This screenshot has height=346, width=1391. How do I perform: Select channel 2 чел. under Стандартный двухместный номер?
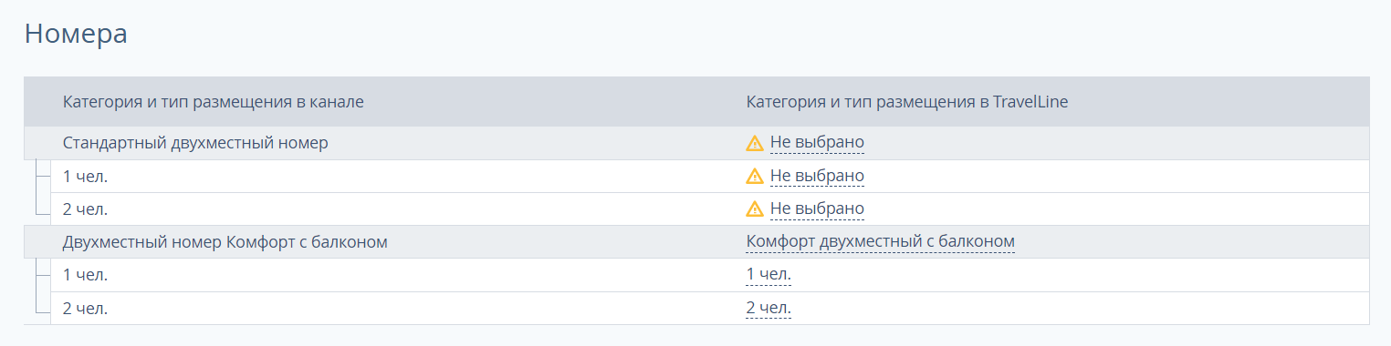(x=85, y=209)
